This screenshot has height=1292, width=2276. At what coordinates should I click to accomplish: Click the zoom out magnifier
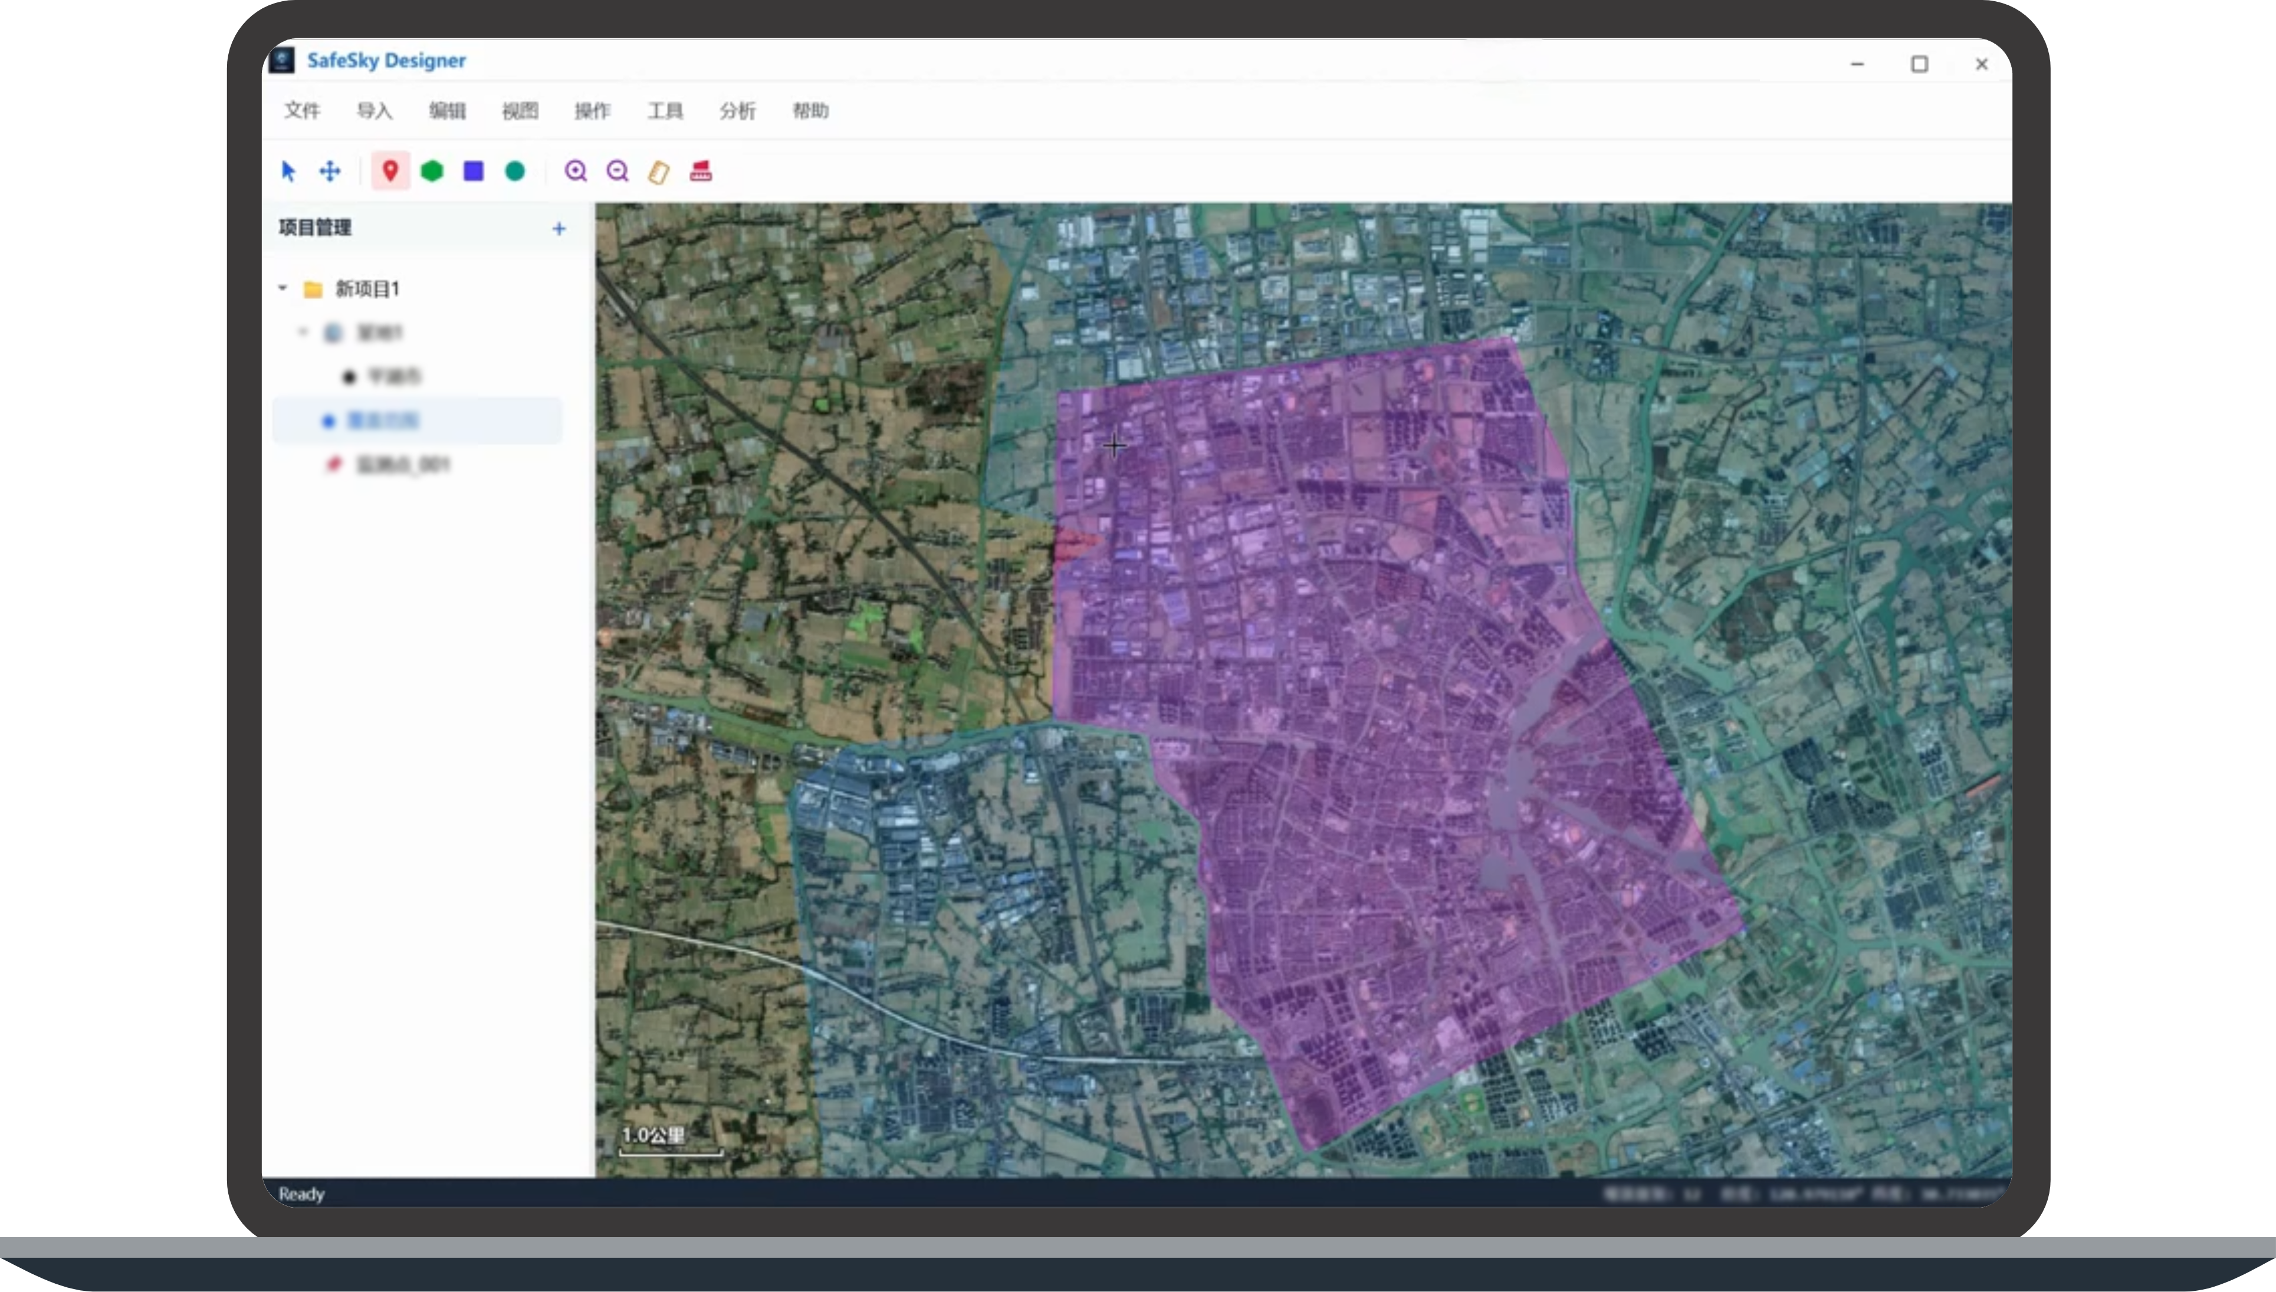(x=618, y=170)
